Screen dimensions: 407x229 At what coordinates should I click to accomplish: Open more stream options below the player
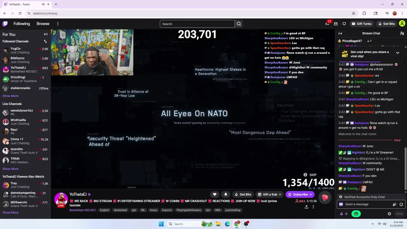tap(313, 207)
